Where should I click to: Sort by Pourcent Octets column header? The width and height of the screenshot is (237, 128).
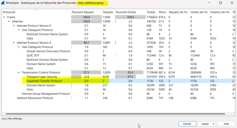pyautogui.click(x=130, y=12)
